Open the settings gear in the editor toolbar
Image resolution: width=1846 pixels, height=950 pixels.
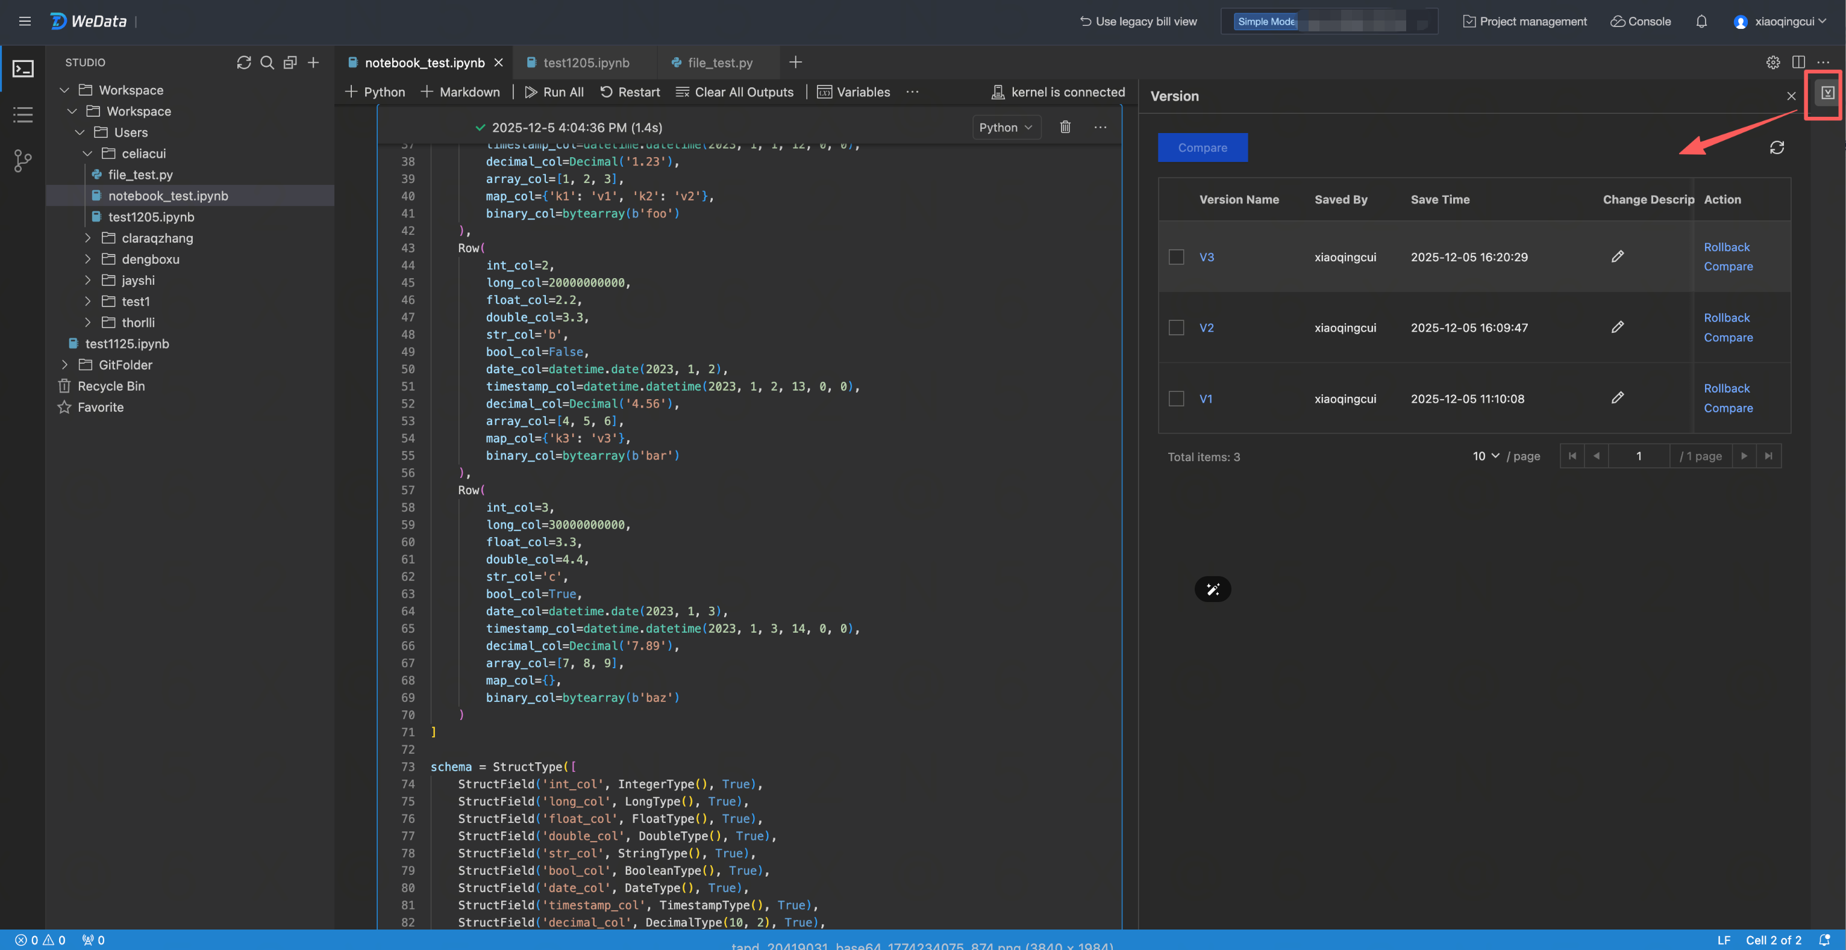click(1773, 62)
